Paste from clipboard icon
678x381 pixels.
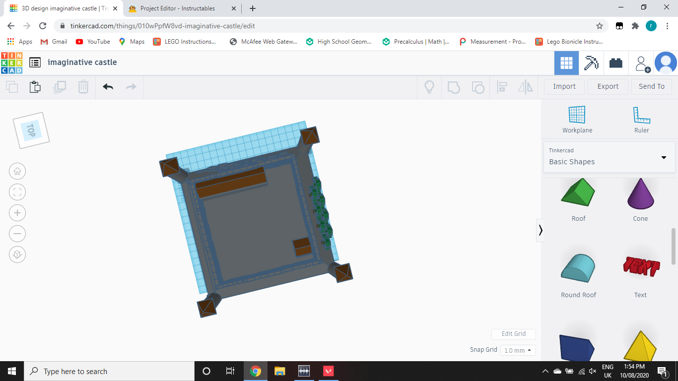click(x=35, y=87)
